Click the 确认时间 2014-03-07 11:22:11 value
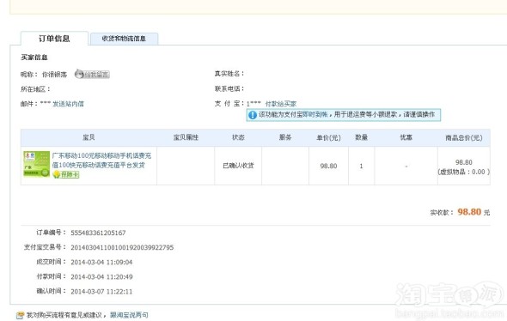The width and height of the screenshot is (507, 321). tap(101, 292)
